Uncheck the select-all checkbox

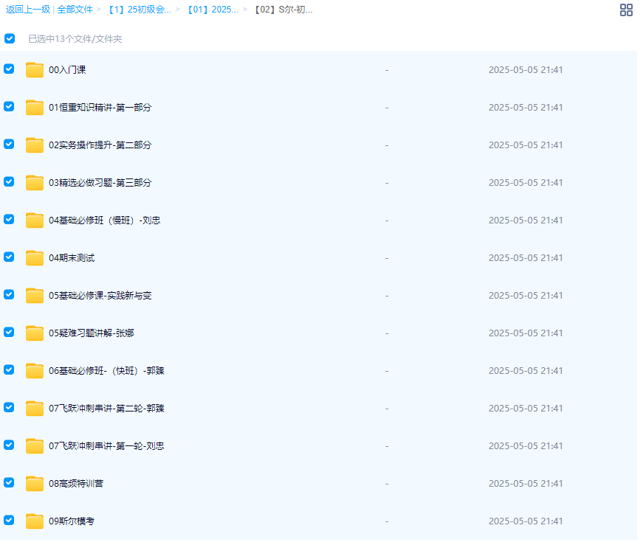pos(10,39)
